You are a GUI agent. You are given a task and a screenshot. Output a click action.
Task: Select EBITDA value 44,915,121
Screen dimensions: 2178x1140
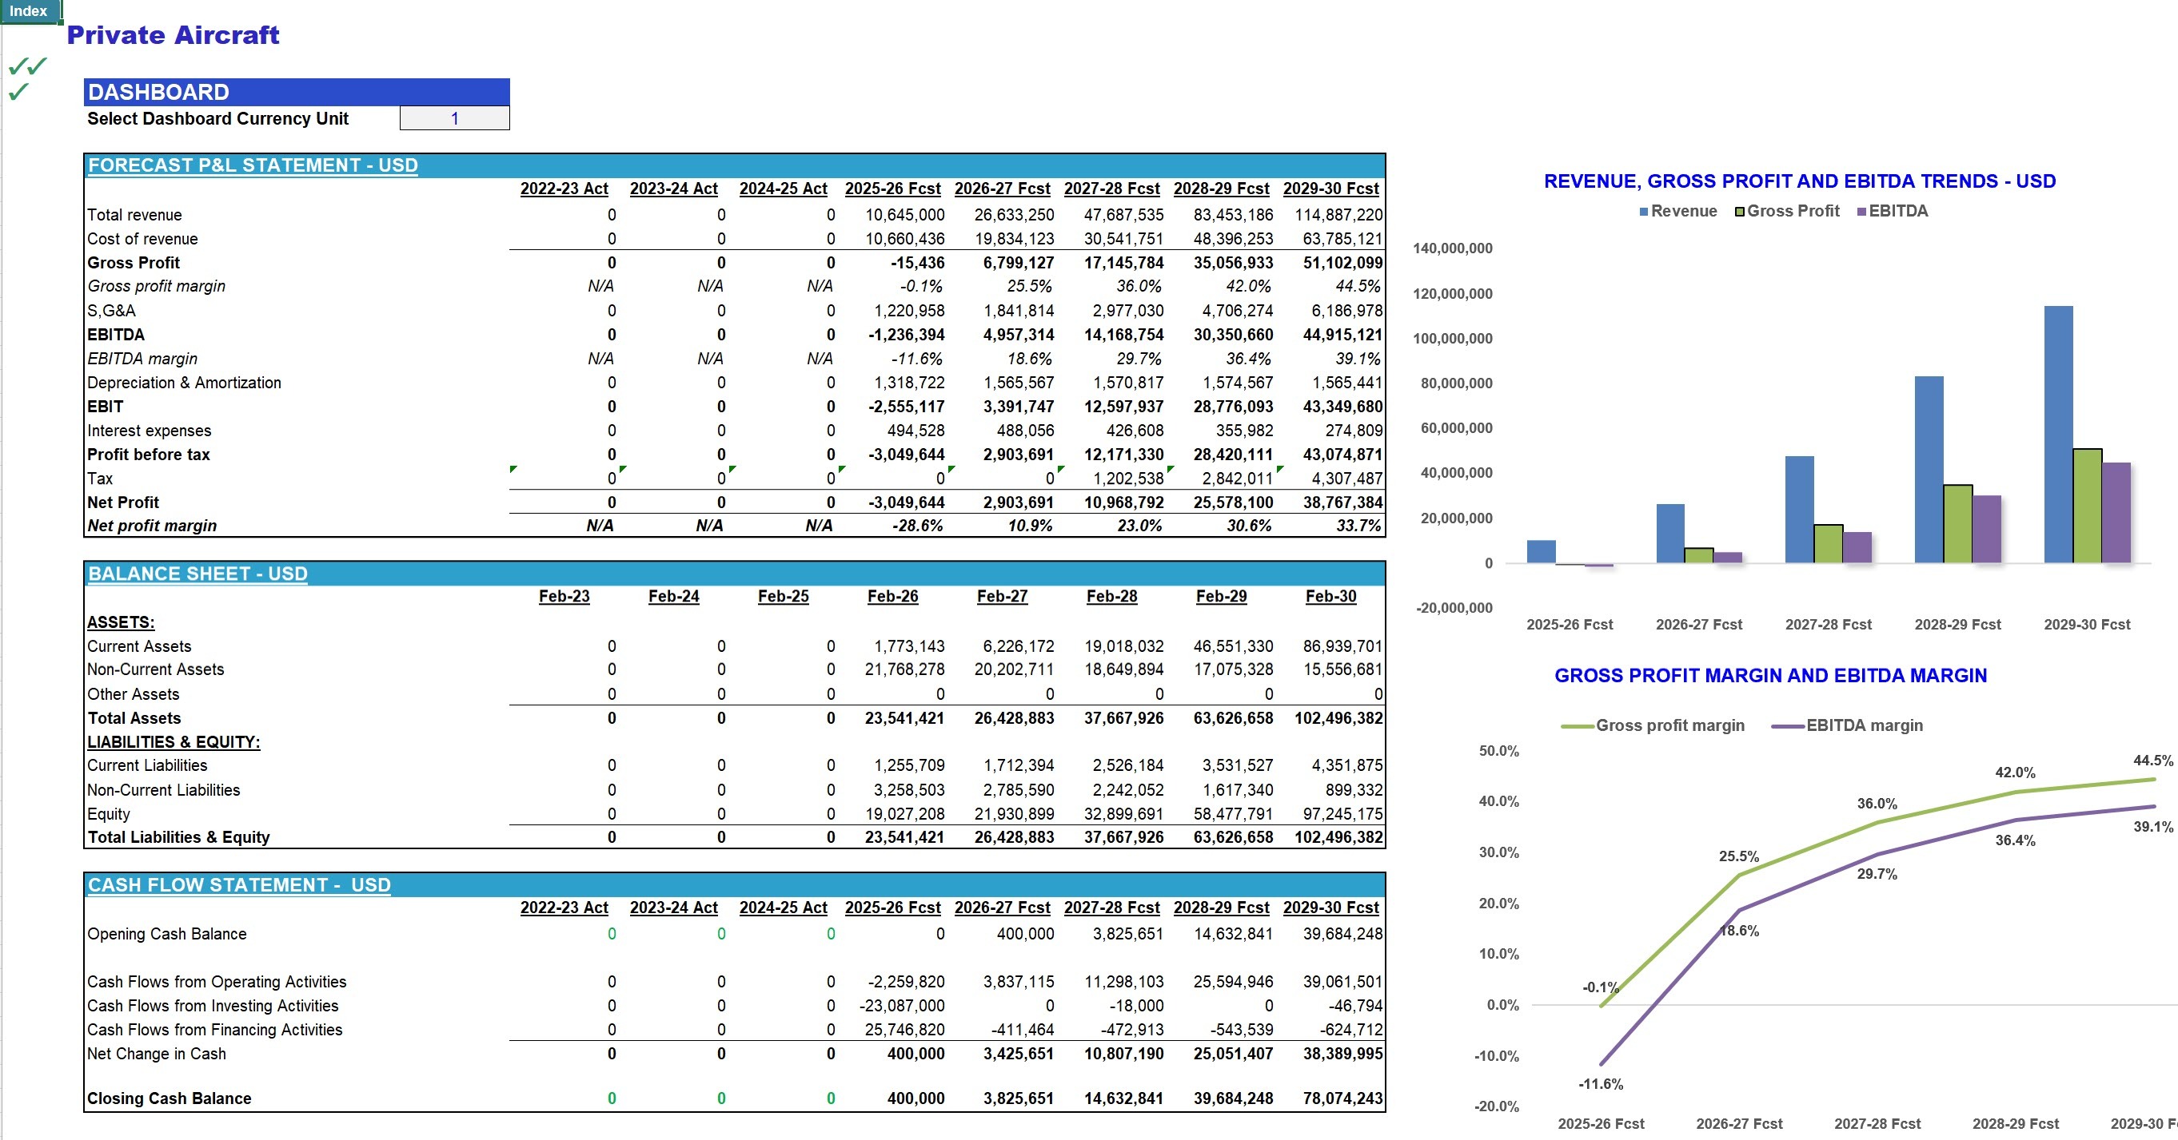coord(1342,335)
